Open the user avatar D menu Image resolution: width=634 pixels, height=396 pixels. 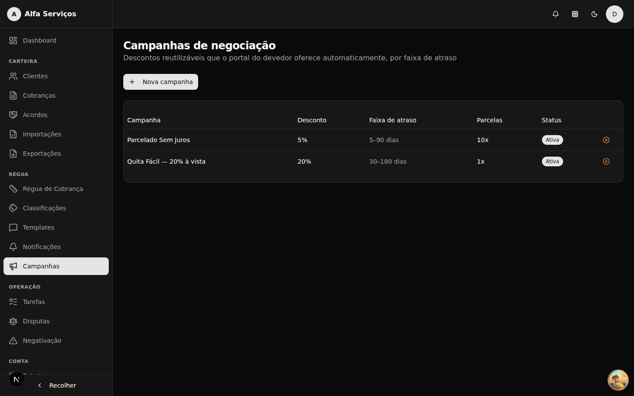click(615, 14)
